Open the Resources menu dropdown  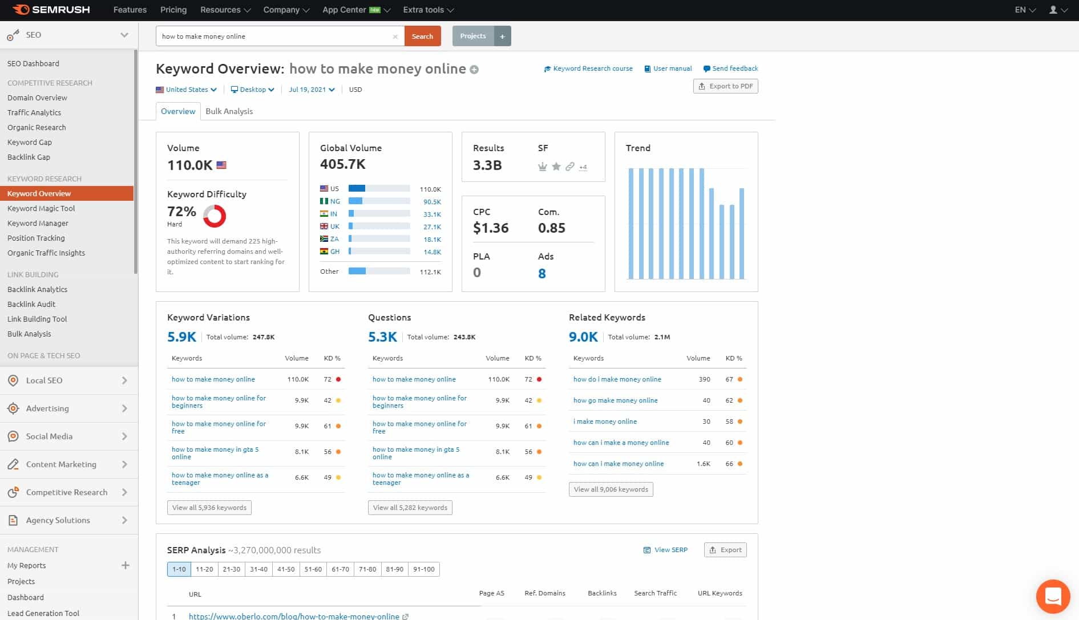tap(225, 10)
